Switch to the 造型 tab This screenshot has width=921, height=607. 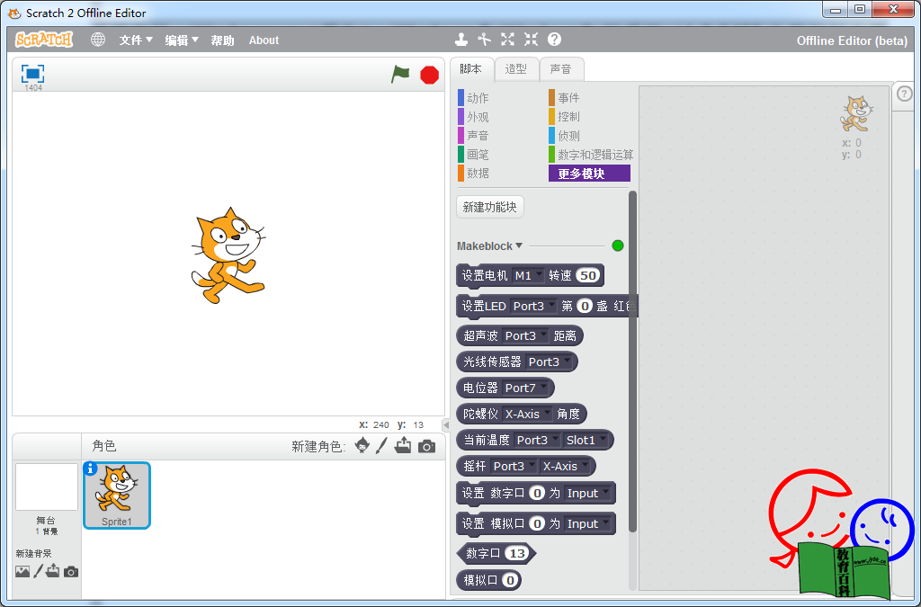[x=515, y=69]
